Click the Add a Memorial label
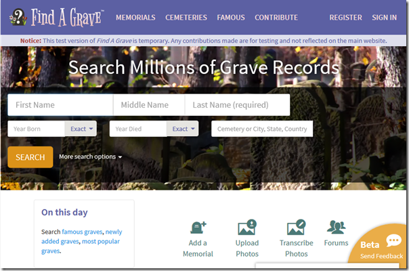The height and width of the screenshot is (271, 409). click(x=198, y=248)
